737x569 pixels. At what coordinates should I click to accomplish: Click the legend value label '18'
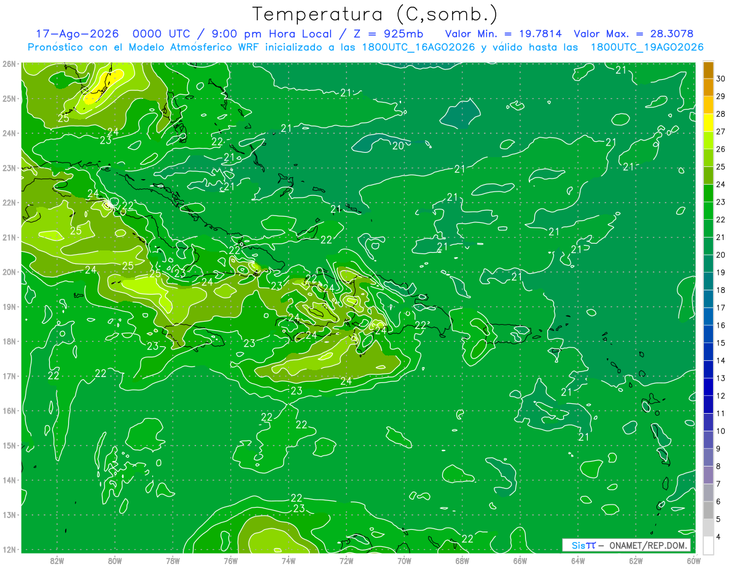click(x=721, y=290)
